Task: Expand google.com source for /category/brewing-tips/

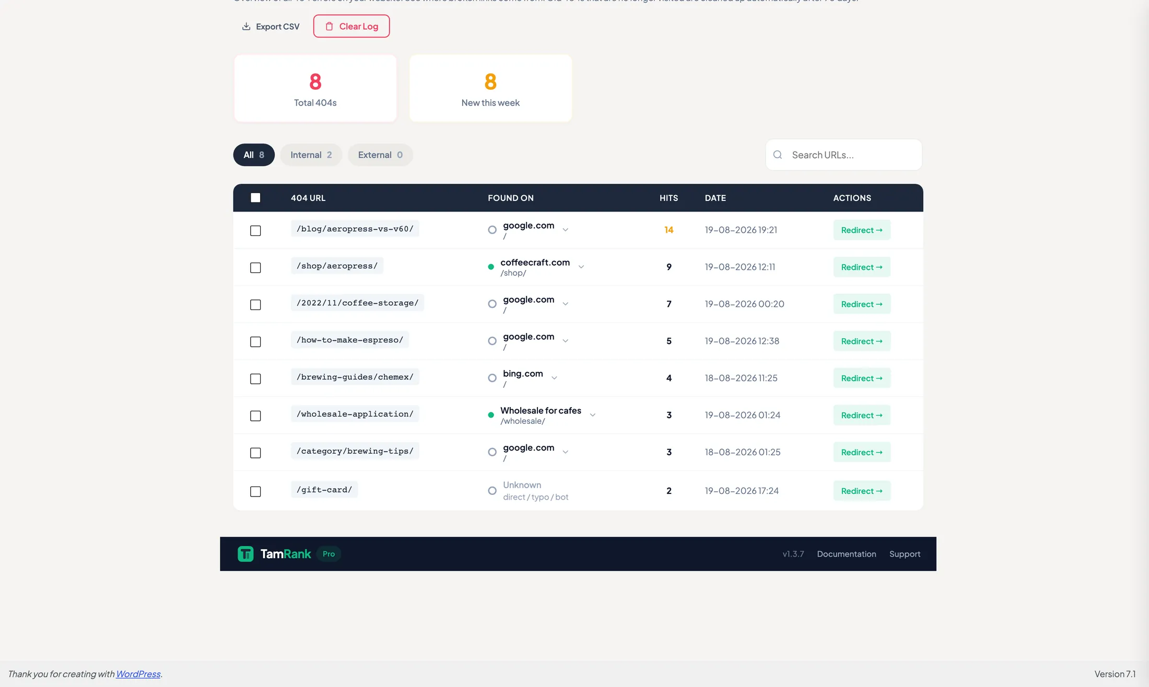Action: (565, 452)
